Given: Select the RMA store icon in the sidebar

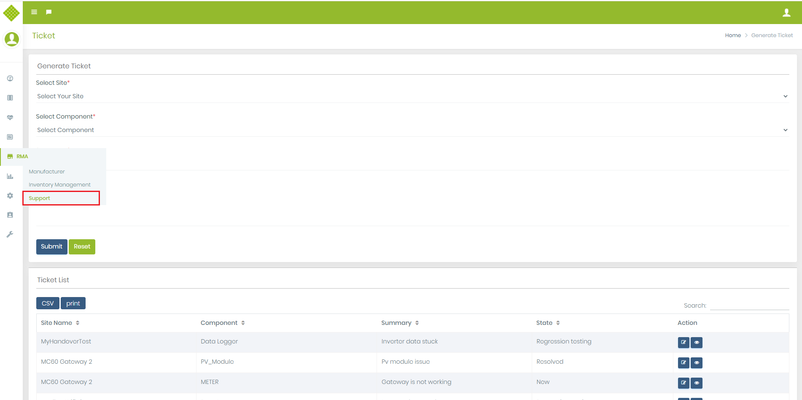Looking at the screenshot, I should tap(10, 156).
